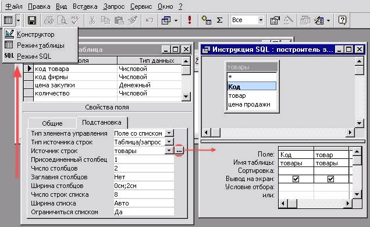Open the Top Values 'Все' combo box
Viewport: 370px width, 227px height.
247,20
